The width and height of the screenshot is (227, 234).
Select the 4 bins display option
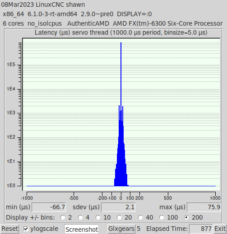pos(80,217)
